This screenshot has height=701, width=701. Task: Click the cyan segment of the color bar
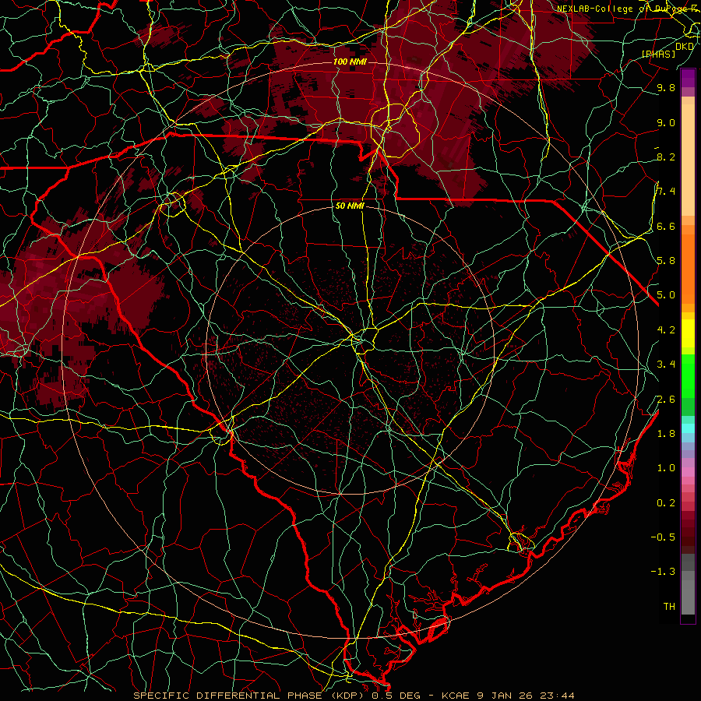688,428
